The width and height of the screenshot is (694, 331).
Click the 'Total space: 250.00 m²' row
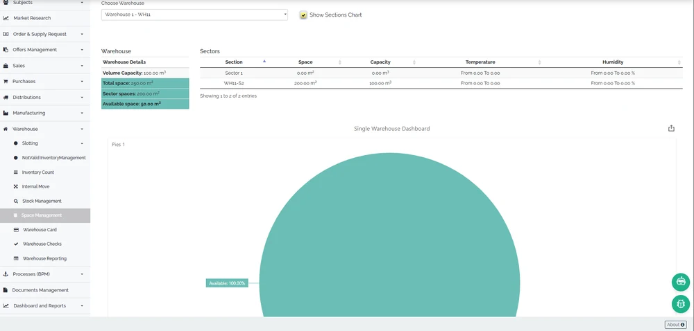pyautogui.click(x=145, y=83)
